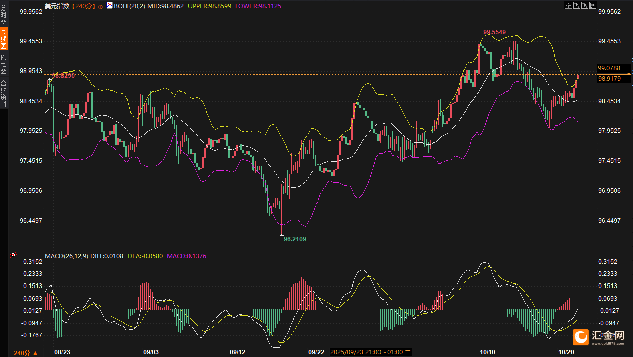Click the scroll-to-latest arrow icon

593,5
